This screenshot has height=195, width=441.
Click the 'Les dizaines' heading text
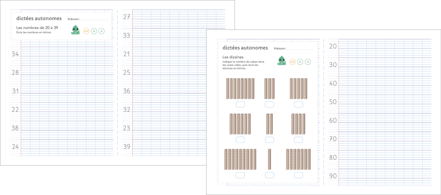(233, 57)
